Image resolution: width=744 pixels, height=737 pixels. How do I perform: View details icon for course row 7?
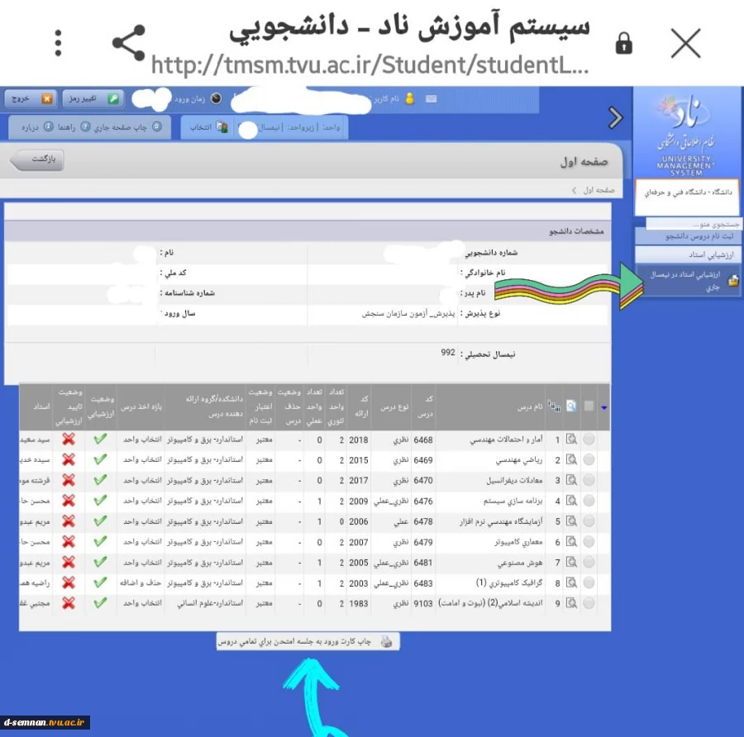click(572, 562)
